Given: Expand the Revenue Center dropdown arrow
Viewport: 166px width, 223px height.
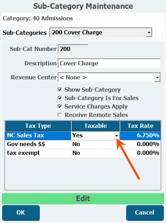Looking at the screenshot, I should point(157,77).
